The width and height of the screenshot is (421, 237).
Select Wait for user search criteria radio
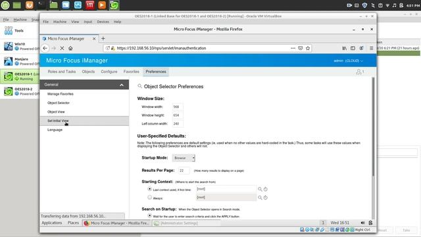coord(149,215)
